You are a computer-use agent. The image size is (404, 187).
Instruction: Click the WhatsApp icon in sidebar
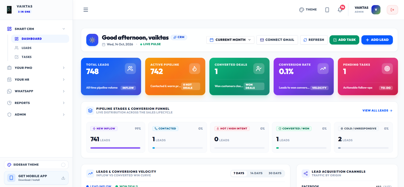tap(9, 91)
